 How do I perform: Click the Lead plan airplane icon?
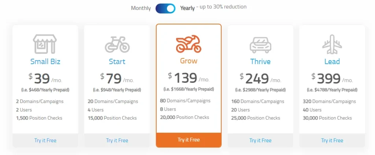[x=332, y=44]
